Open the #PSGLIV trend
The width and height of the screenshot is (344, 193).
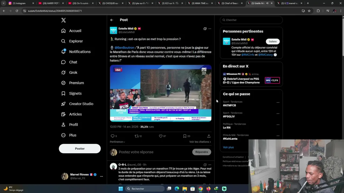pyautogui.click(x=229, y=117)
